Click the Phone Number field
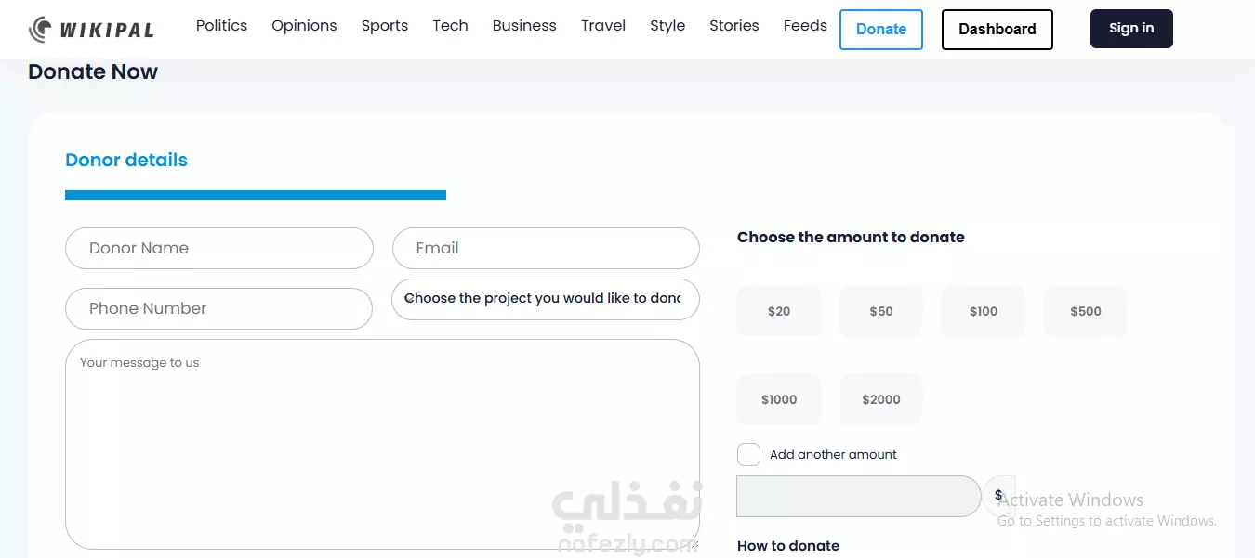 pos(219,308)
